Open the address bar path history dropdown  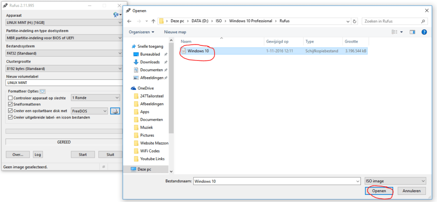coord(348,21)
